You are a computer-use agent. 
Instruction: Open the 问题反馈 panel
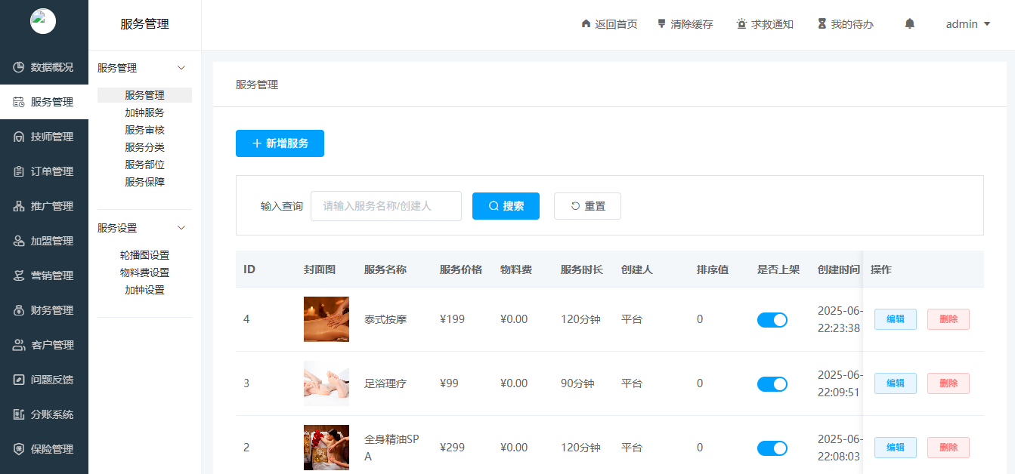[44, 379]
